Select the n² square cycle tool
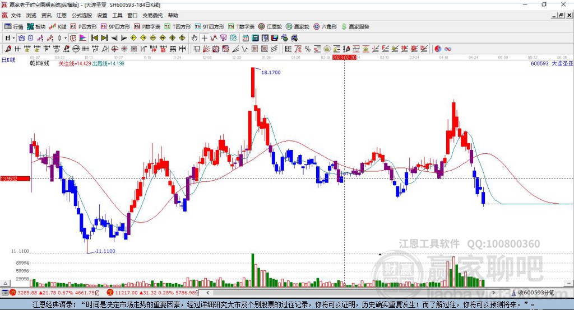 pyautogui.click(x=95, y=49)
